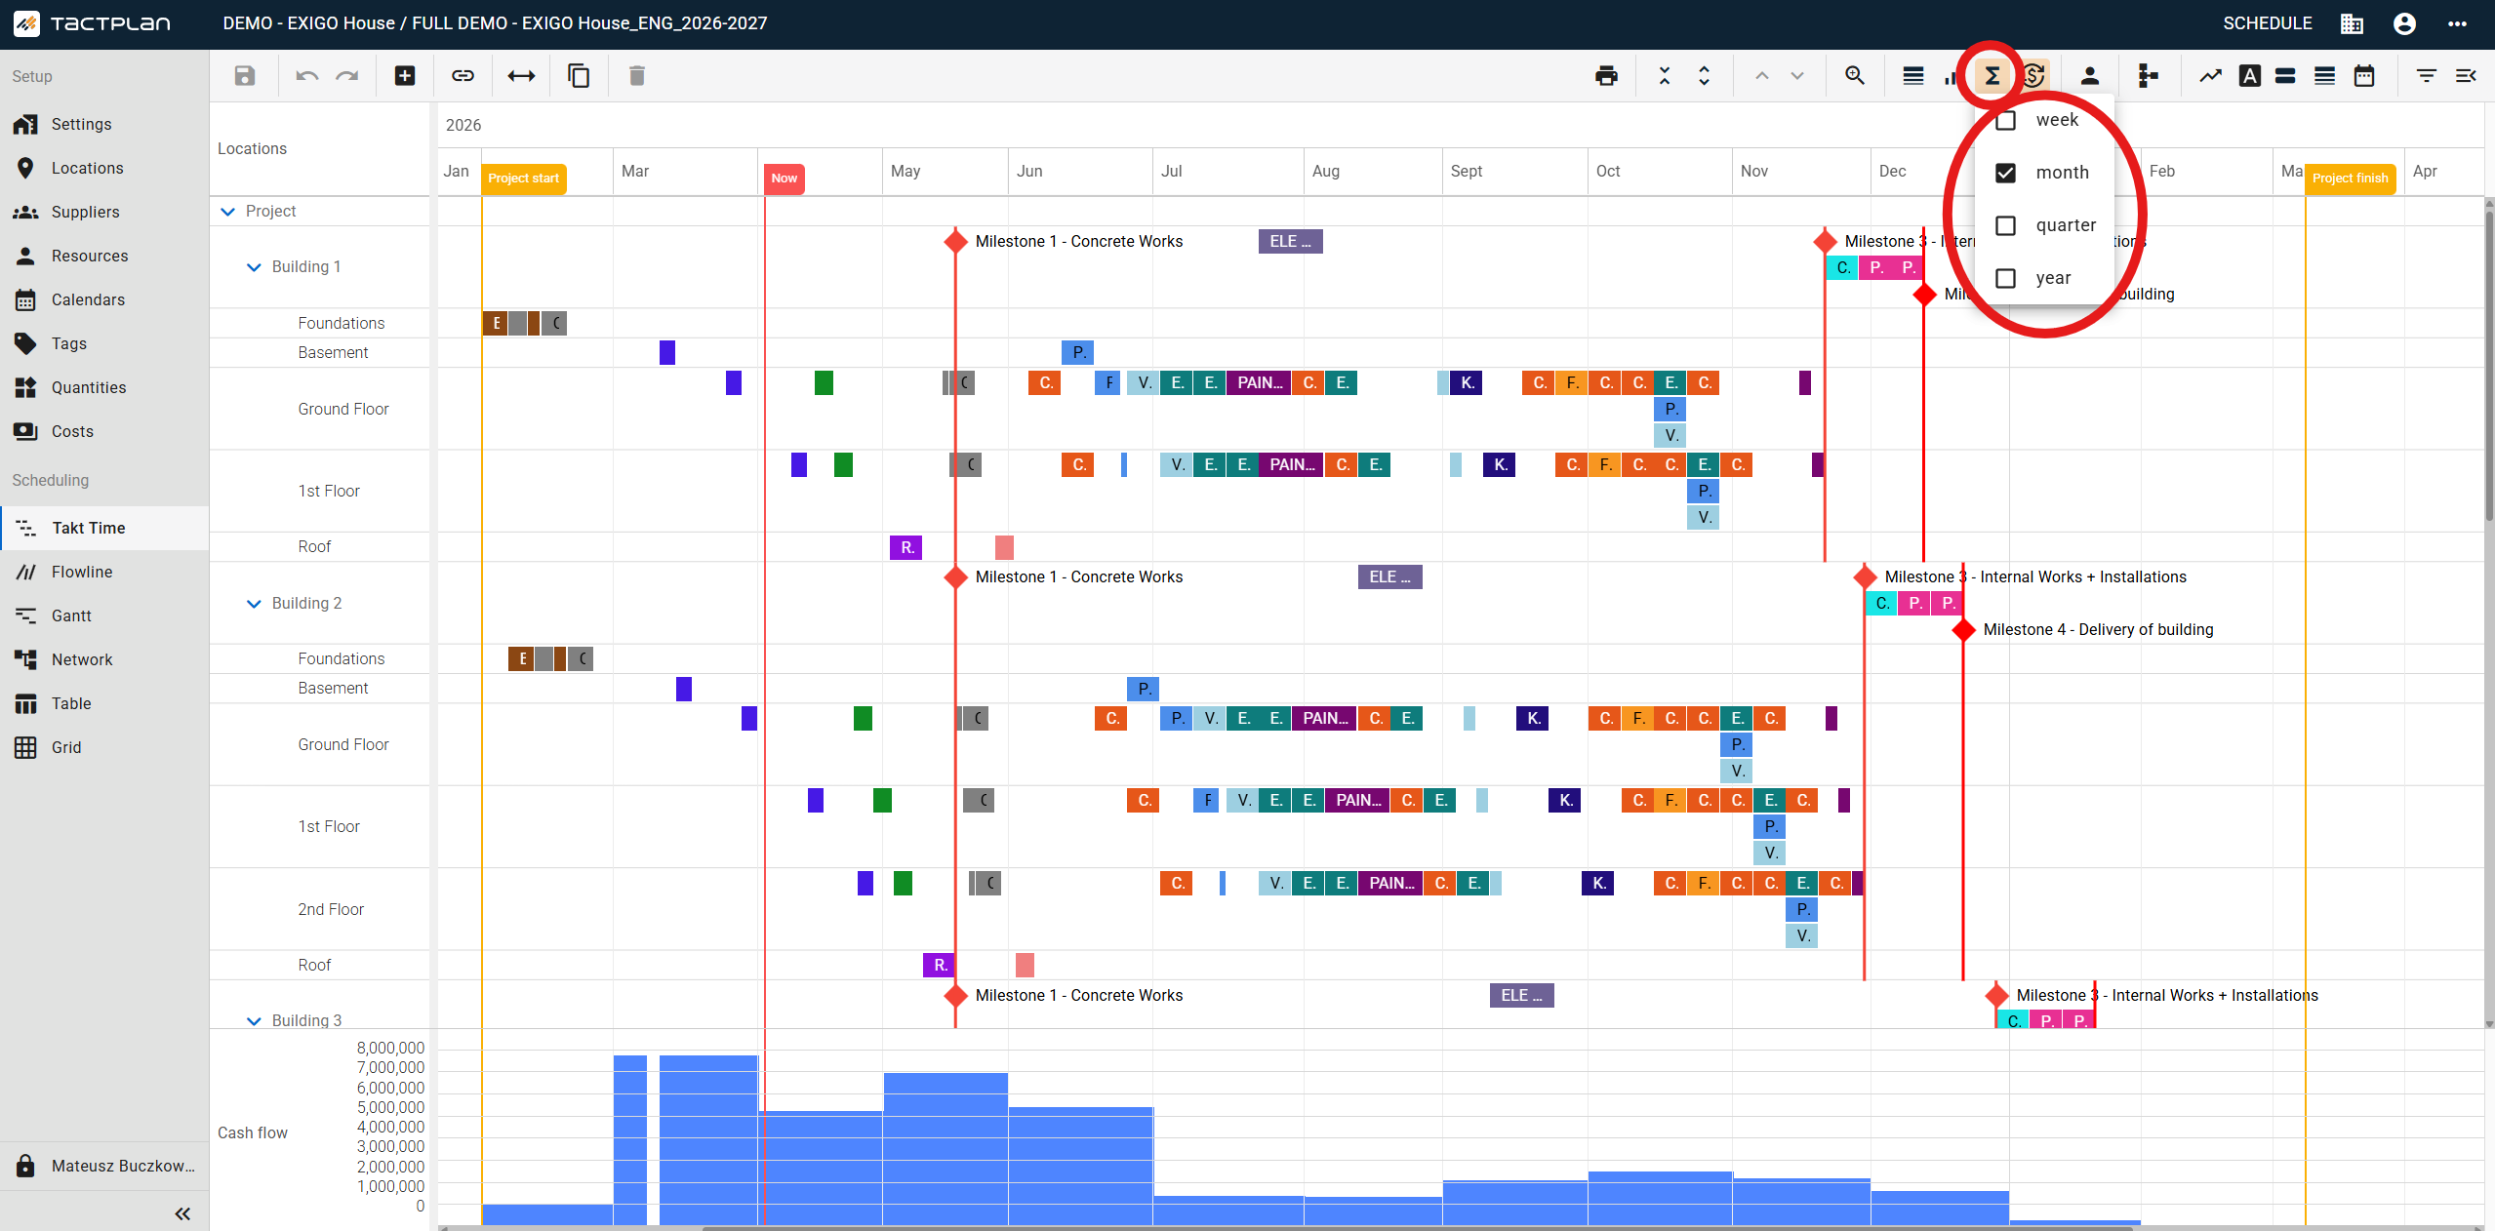The width and height of the screenshot is (2495, 1231).
Task: Click the resource person icon in toolbar
Action: pyautogui.click(x=2090, y=76)
